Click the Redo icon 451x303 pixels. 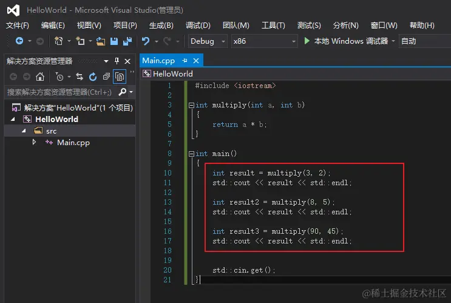click(x=167, y=41)
